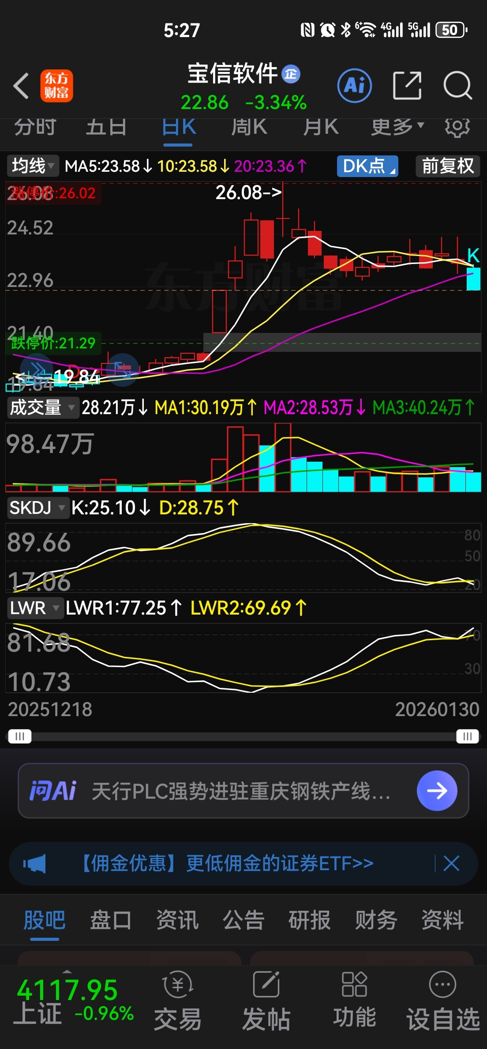The image size is (487, 1049).
Task: Tap the 设自选 more icon
Action: 442,985
